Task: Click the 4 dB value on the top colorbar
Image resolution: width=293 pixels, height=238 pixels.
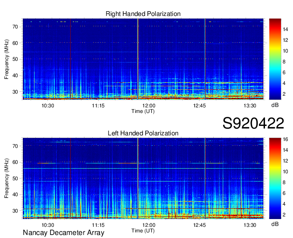Action: tap(284, 83)
